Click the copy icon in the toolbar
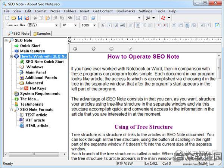224x168 pixels. pos(41,18)
